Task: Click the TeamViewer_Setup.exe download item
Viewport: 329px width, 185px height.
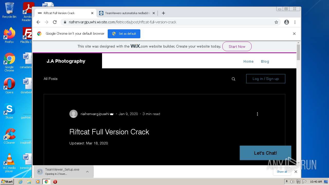Action: tap(60, 172)
